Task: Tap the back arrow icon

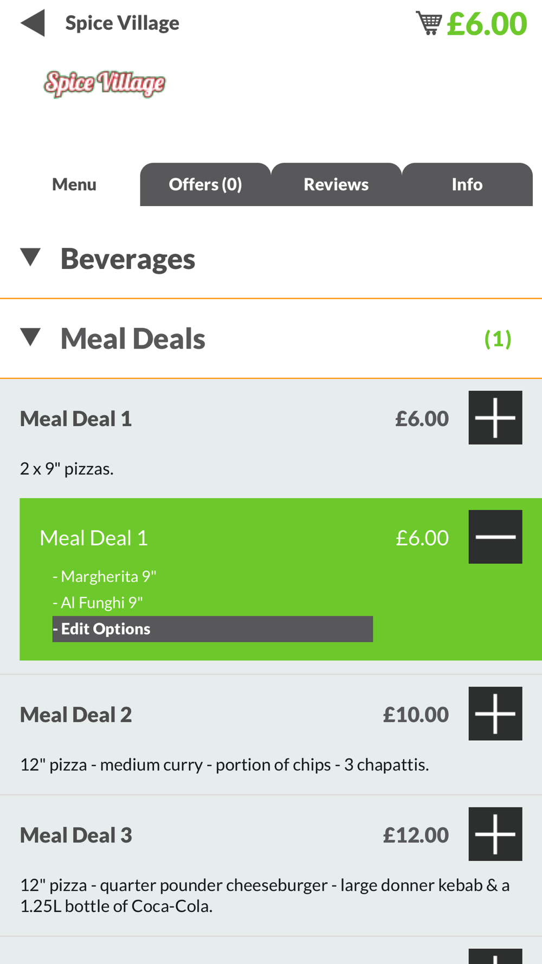Action: (x=33, y=23)
